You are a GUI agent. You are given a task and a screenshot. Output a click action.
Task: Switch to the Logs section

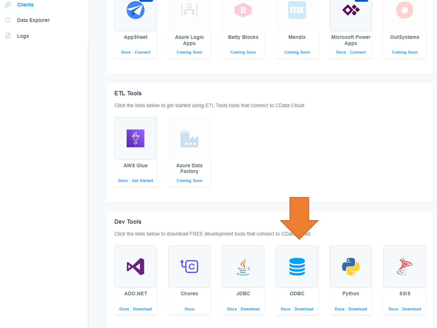(x=22, y=36)
